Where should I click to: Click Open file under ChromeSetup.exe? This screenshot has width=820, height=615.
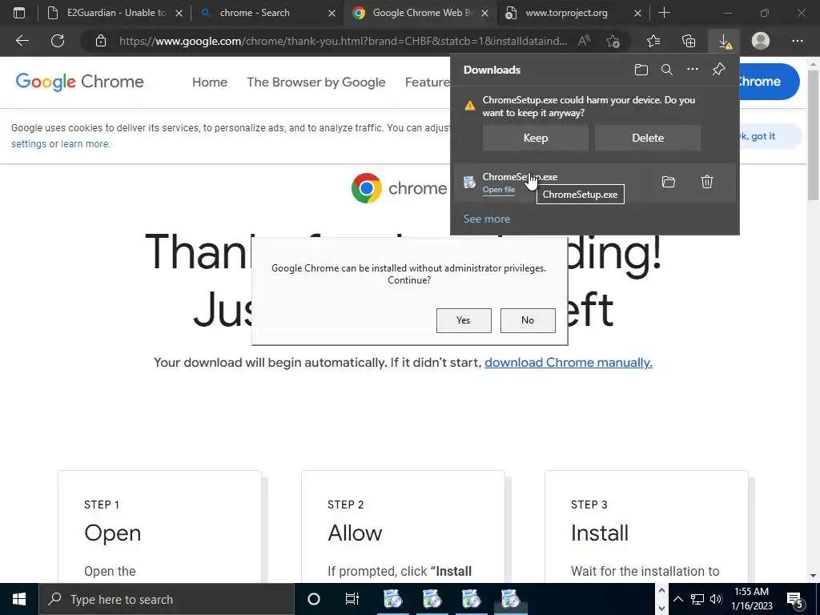coord(498,190)
